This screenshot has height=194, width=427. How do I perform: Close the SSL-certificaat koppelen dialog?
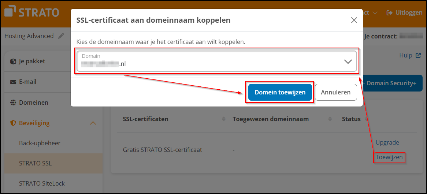tap(354, 20)
